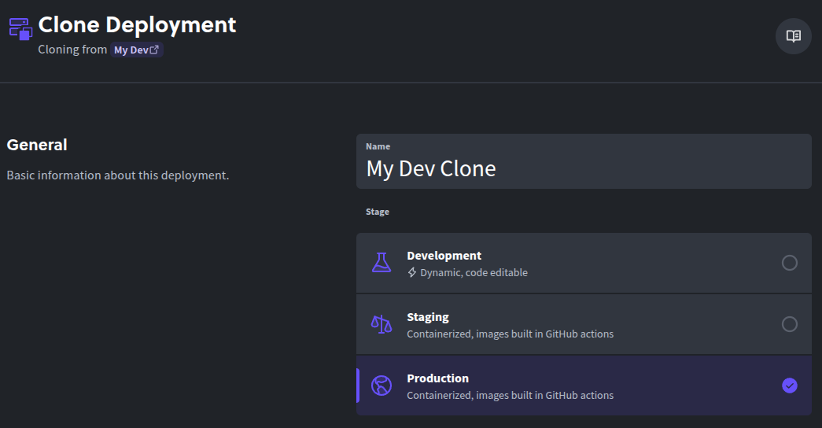Screen dimensions: 822x428
Task: Click the Staging scales icon
Action: pyautogui.click(x=382, y=324)
